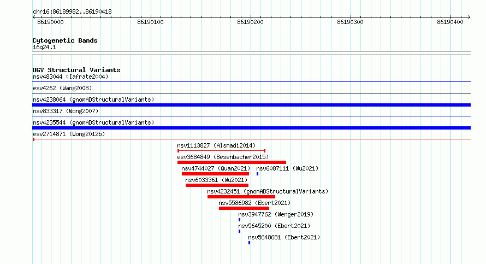
Task: Click the nsv3947762 (Wenger2019) label
Action: tap(276, 214)
